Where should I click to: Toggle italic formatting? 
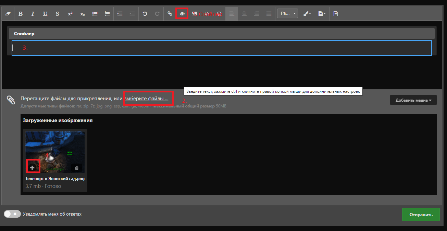(x=33, y=14)
